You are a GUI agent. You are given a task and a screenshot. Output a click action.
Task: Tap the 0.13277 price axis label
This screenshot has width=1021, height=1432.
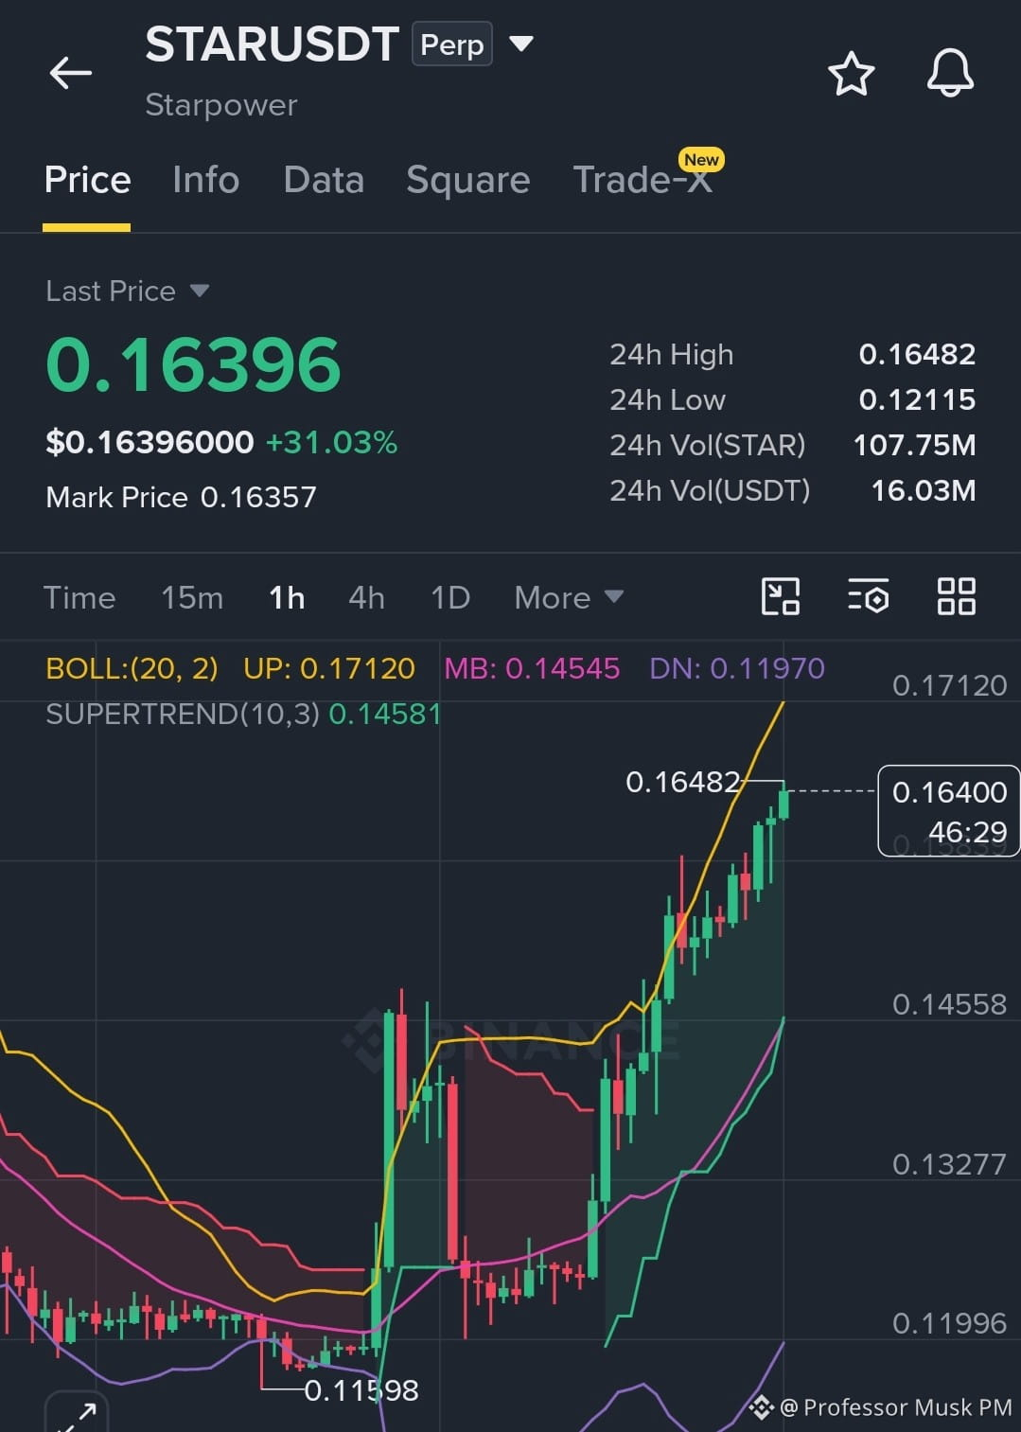point(949,1164)
